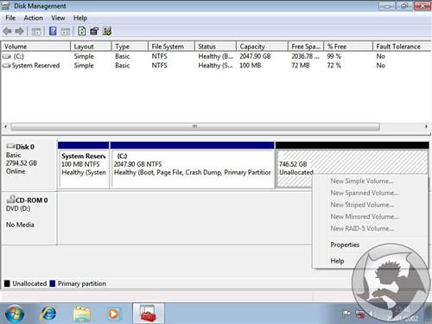Sort by the % Free column header
Screen dimensions: 432x324
(348, 47)
